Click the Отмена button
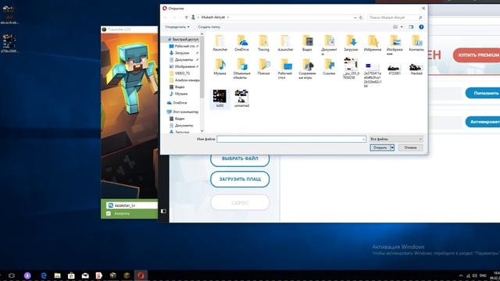 [410, 148]
